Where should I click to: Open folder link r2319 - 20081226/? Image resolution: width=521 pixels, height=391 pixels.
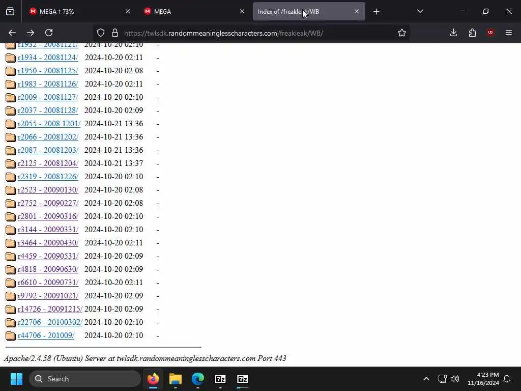[x=48, y=177]
